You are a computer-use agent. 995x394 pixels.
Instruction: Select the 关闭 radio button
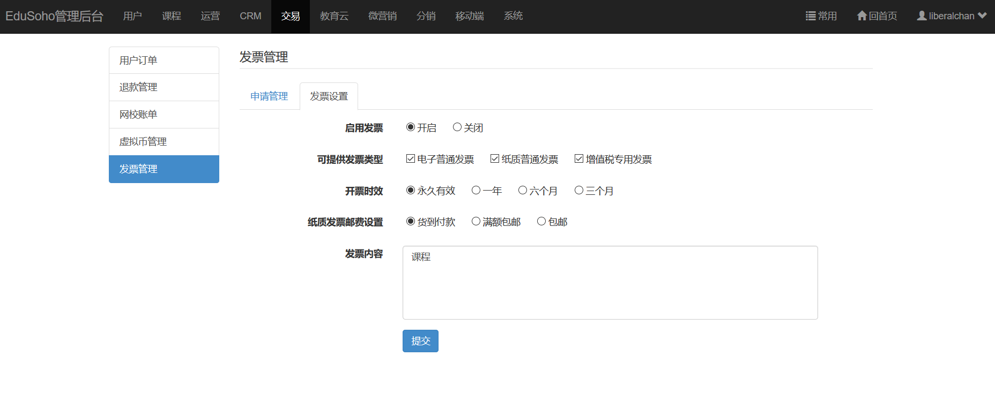coord(457,127)
